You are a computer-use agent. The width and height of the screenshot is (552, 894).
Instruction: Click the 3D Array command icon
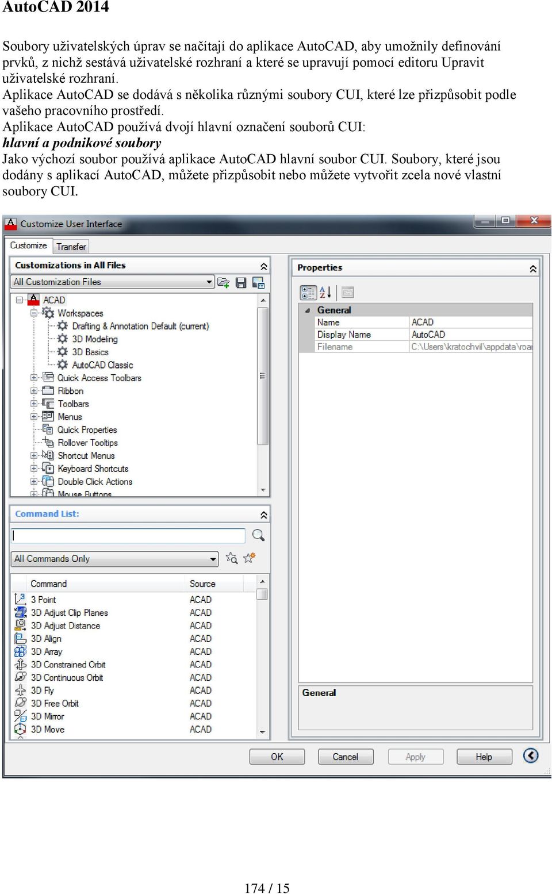(20, 651)
